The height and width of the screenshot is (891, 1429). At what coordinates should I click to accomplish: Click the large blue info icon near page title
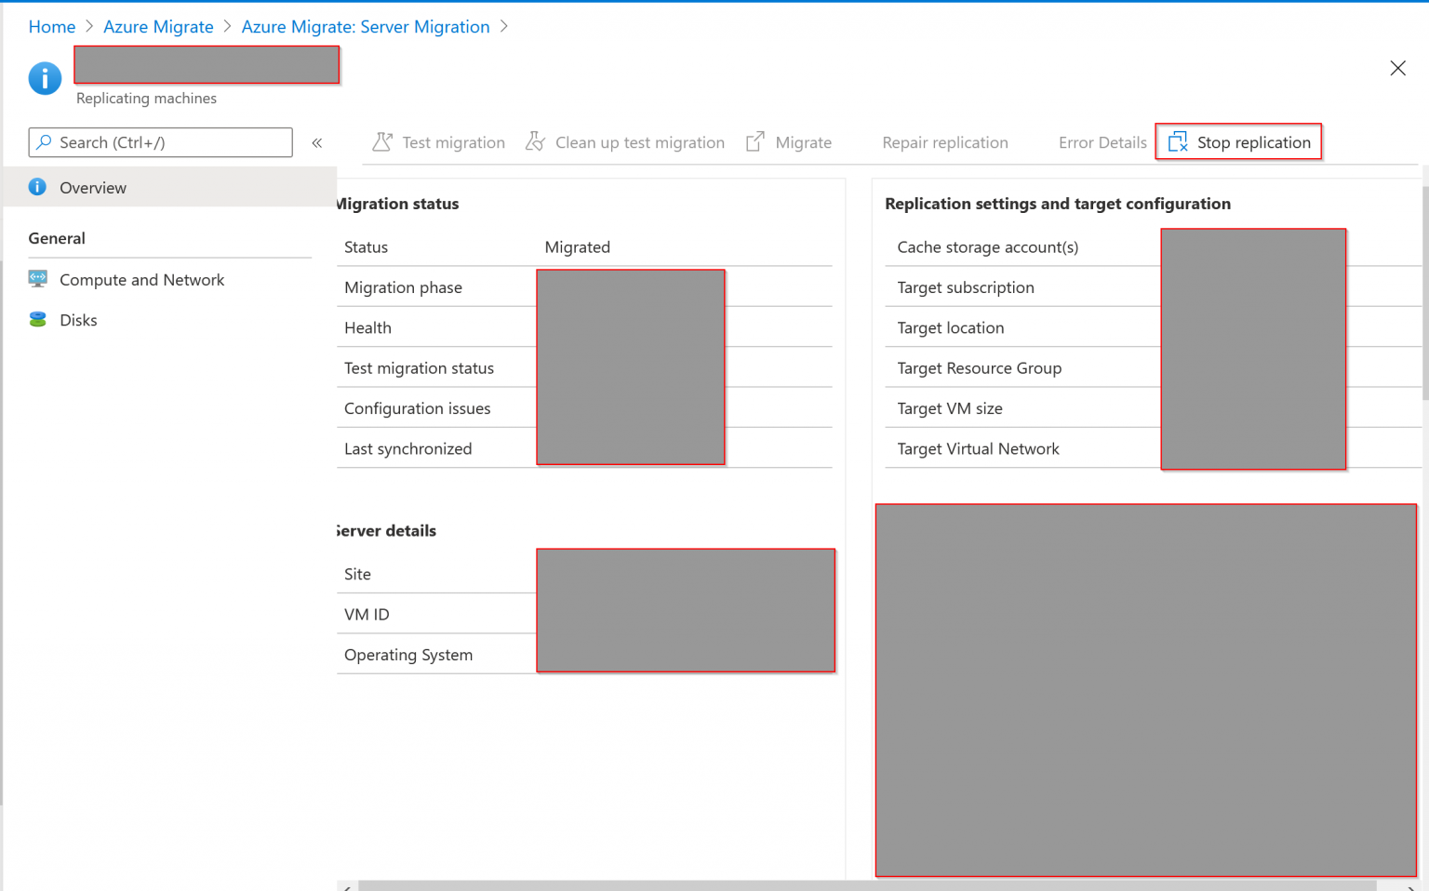(x=45, y=78)
